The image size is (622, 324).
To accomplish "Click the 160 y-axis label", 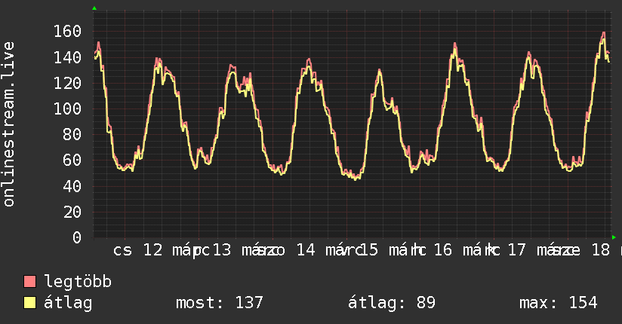I will [x=67, y=32].
